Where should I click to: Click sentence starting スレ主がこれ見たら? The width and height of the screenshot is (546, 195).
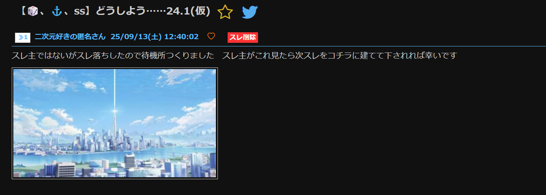(339, 55)
